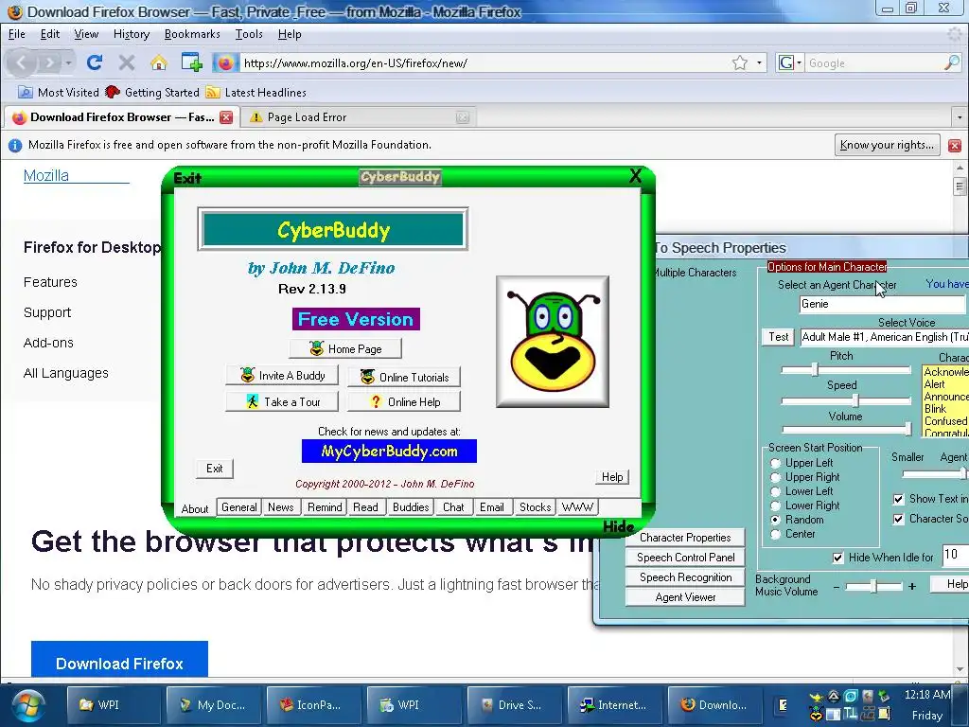This screenshot has height=727, width=969.
Task: Select Lower Right screen start position
Action: click(x=776, y=505)
